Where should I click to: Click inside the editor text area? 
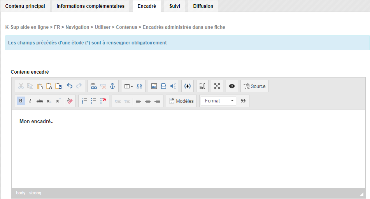[188, 149]
